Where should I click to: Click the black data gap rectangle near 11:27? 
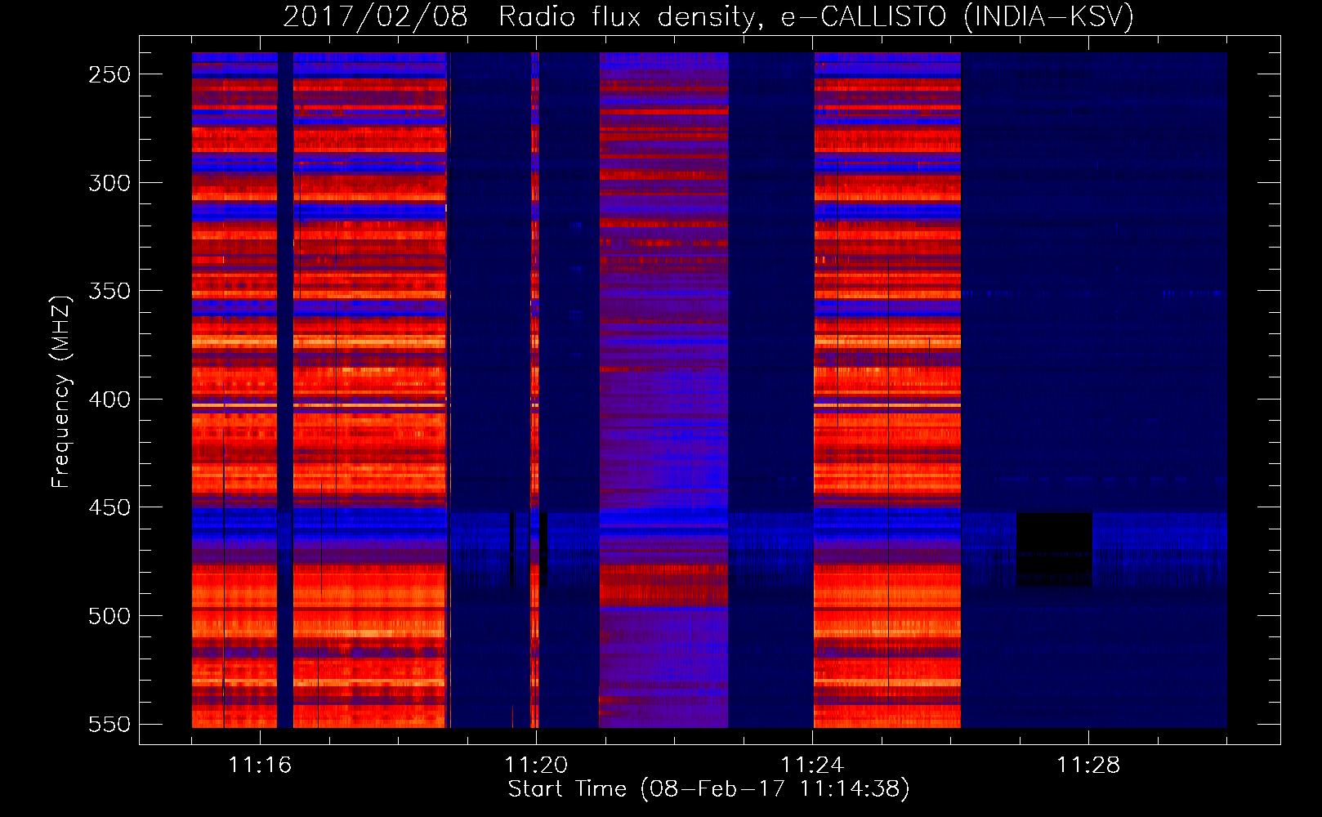(1054, 549)
